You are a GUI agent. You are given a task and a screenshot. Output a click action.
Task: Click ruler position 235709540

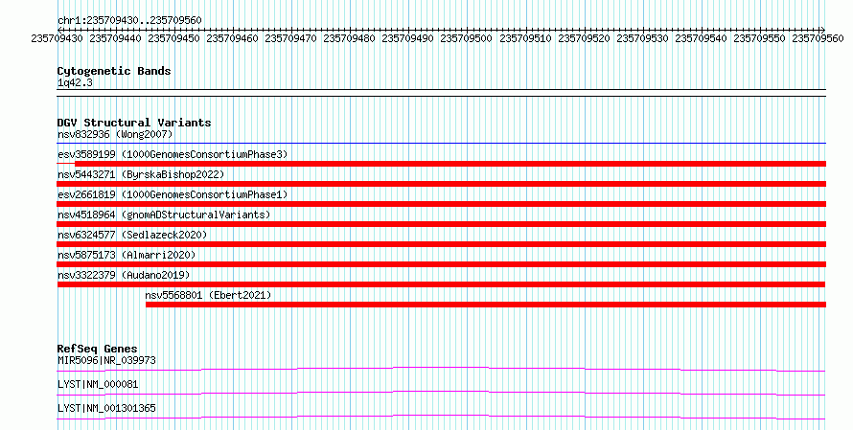702,38
